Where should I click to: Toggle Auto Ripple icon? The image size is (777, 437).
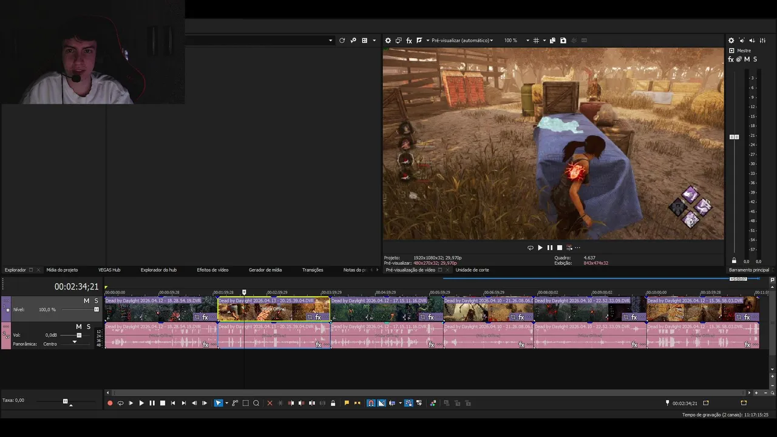[392, 403]
